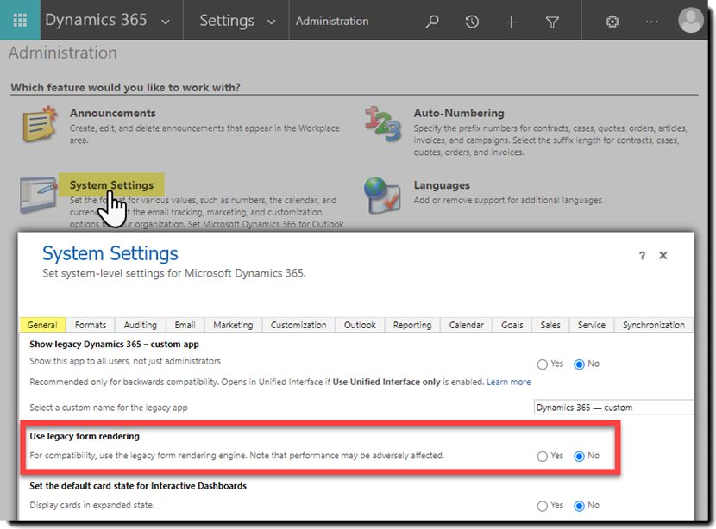Screen dimensions: 716x529
Task: Click the Dynamics 365 brand title
Action: 96,20
